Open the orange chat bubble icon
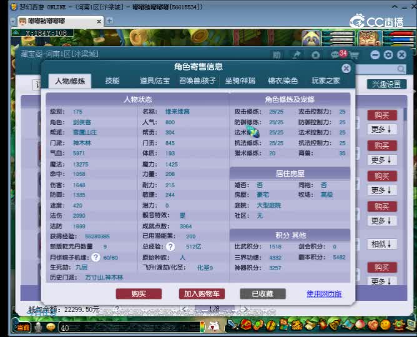This screenshot has height=337, width=417. (x=51, y=327)
